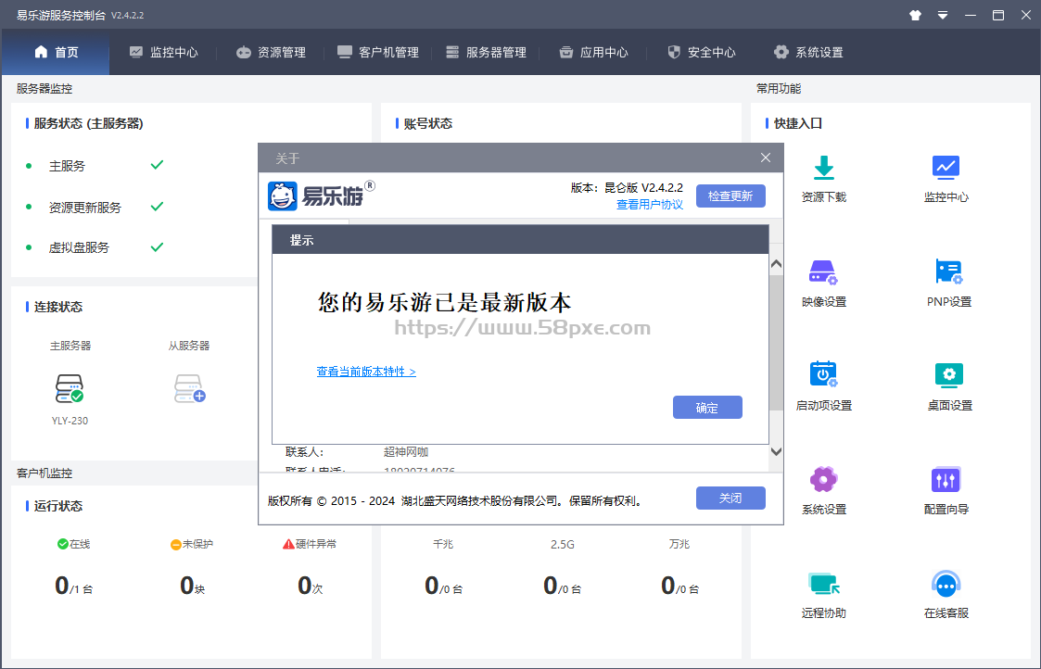
Task: Open the 客户机管理 tab
Action: click(x=378, y=52)
